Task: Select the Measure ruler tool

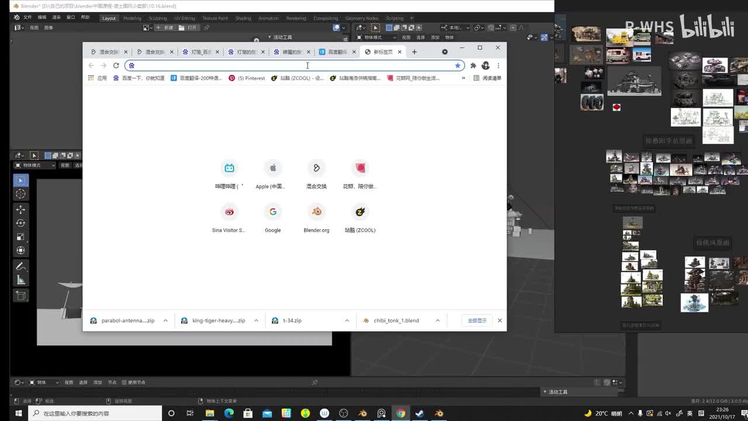Action: (20, 280)
